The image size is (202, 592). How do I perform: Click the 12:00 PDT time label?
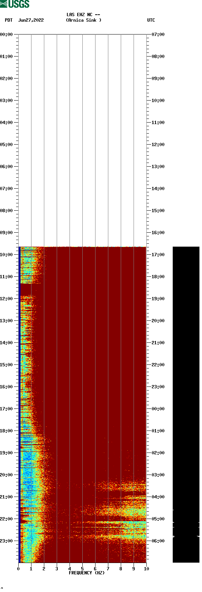(x=6, y=299)
